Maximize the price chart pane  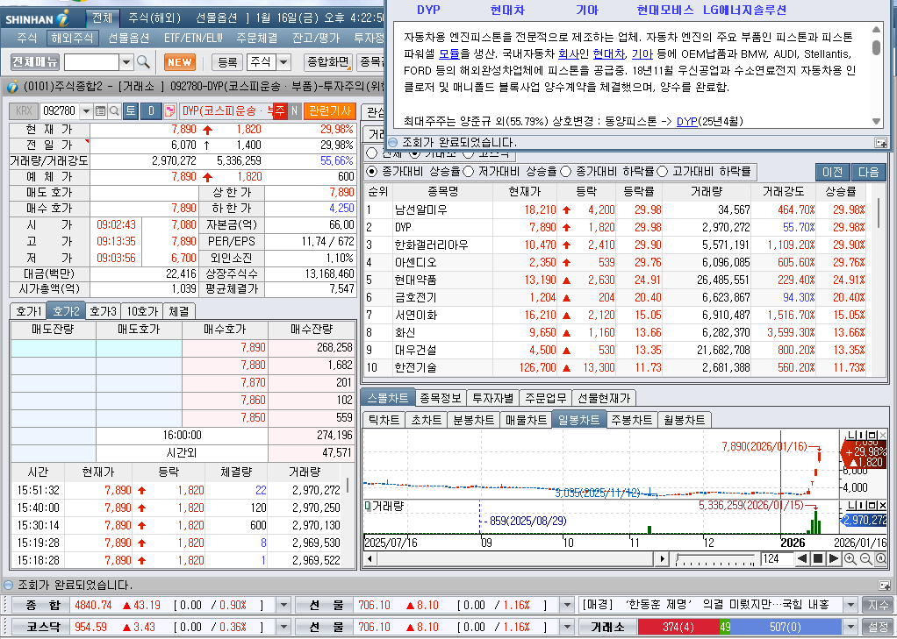(x=873, y=436)
